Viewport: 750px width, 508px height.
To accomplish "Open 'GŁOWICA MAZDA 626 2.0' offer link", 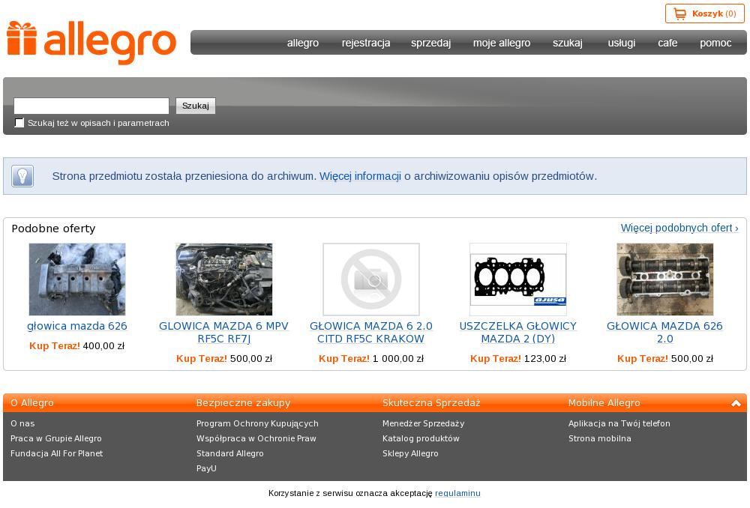I will point(664,332).
